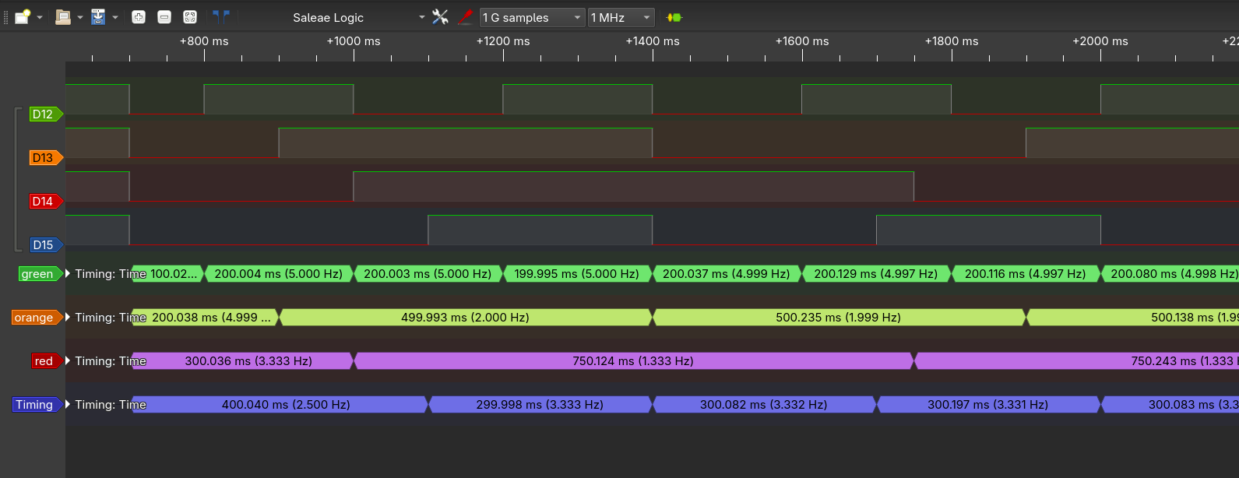This screenshot has height=478, width=1239.
Task: Select the D15 channel label
Action: coord(44,245)
